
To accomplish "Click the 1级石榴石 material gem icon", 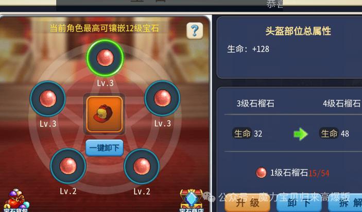I will [x=261, y=173].
